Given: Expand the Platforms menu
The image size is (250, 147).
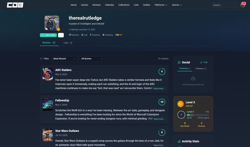Looking at the screenshot, I should coord(161,5).
